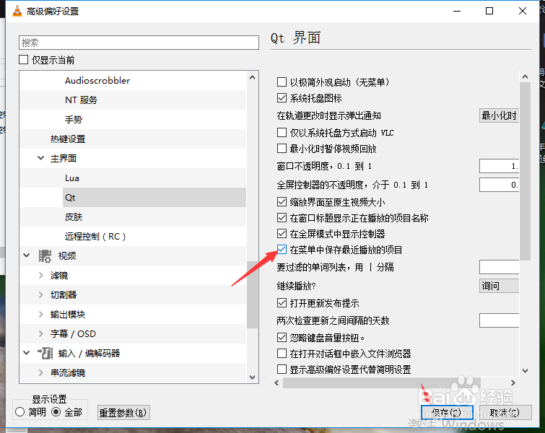Select Lua interface tree item
This screenshot has height=433, width=545.
(x=72, y=178)
